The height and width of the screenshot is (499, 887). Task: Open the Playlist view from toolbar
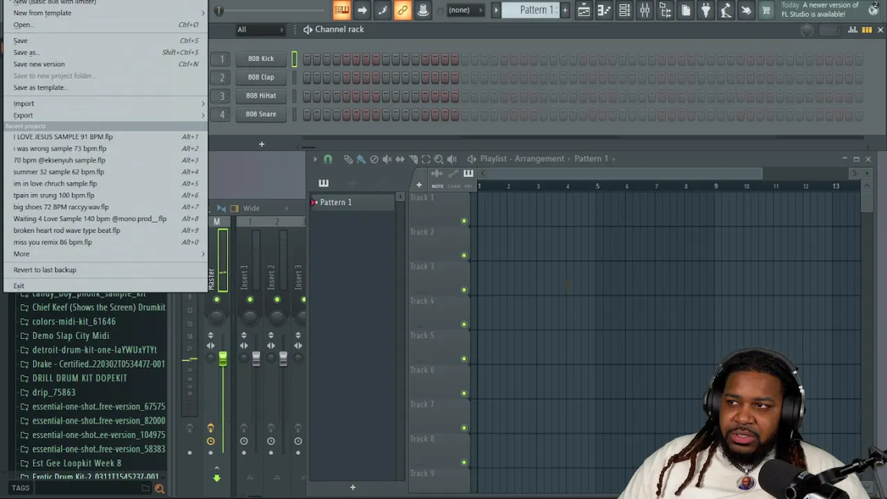[x=583, y=10]
